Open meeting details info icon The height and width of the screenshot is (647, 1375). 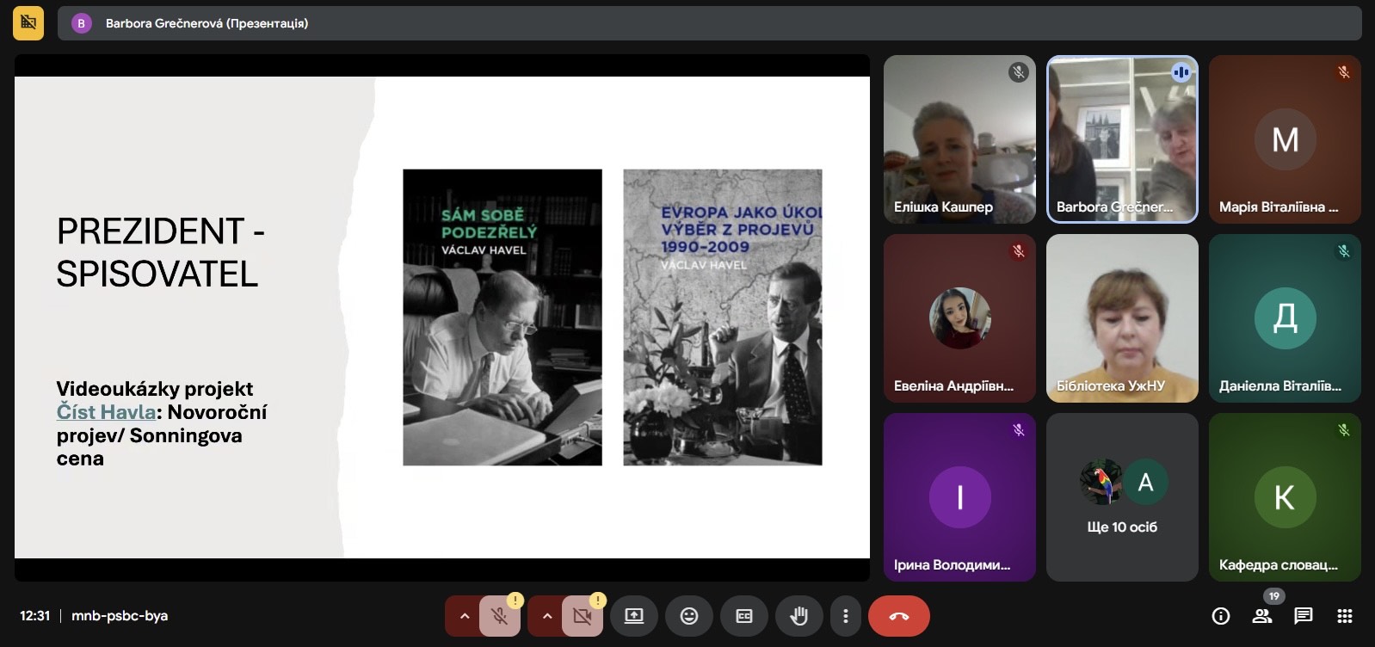pos(1220,616)
